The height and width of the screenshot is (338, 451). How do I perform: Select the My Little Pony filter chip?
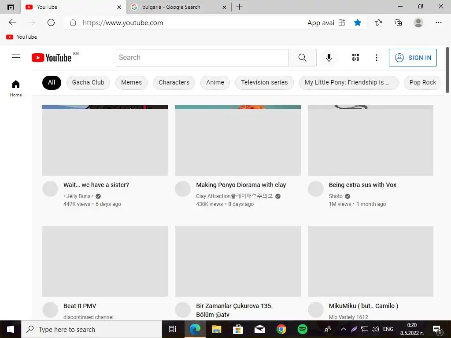pos(349,82)
